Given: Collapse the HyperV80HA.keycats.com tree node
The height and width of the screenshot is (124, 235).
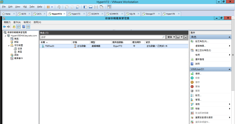Looking at the screenshot, I should (x=5, y=36).
